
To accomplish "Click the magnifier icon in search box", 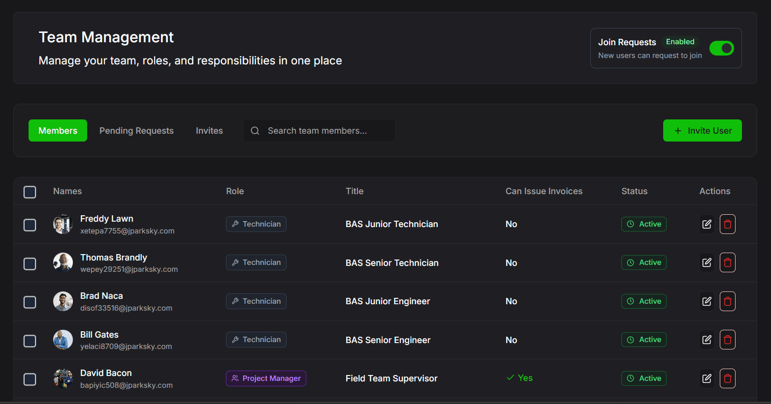I will 255,131.
